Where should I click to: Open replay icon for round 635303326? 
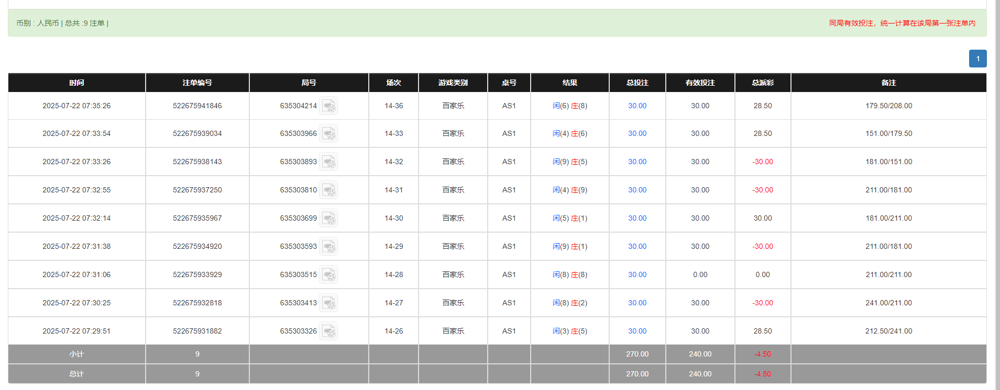[328, 331]
